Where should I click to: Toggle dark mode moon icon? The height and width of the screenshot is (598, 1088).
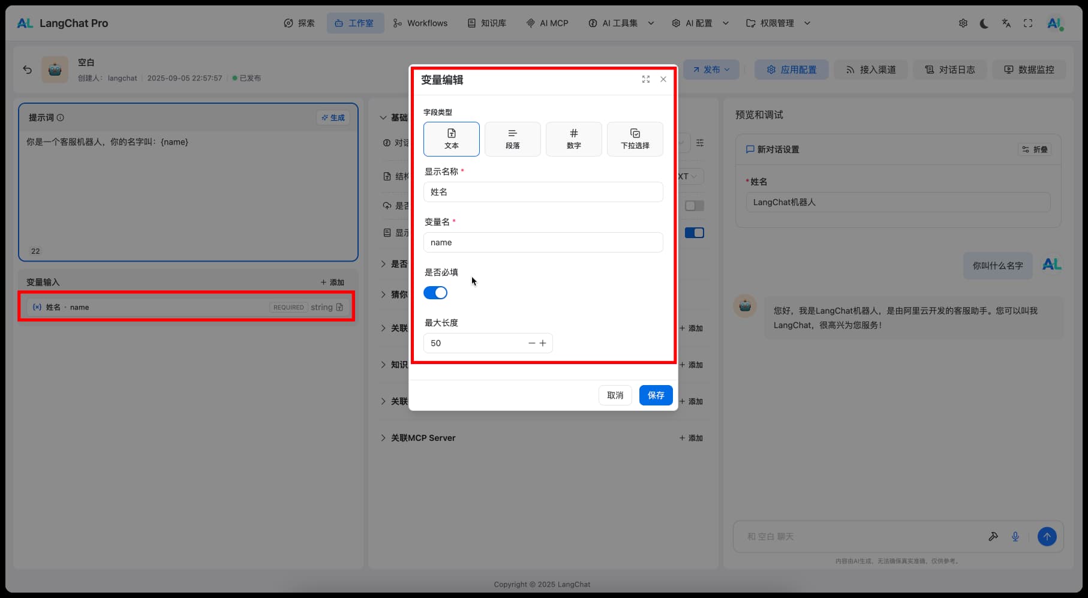point(984,23)
